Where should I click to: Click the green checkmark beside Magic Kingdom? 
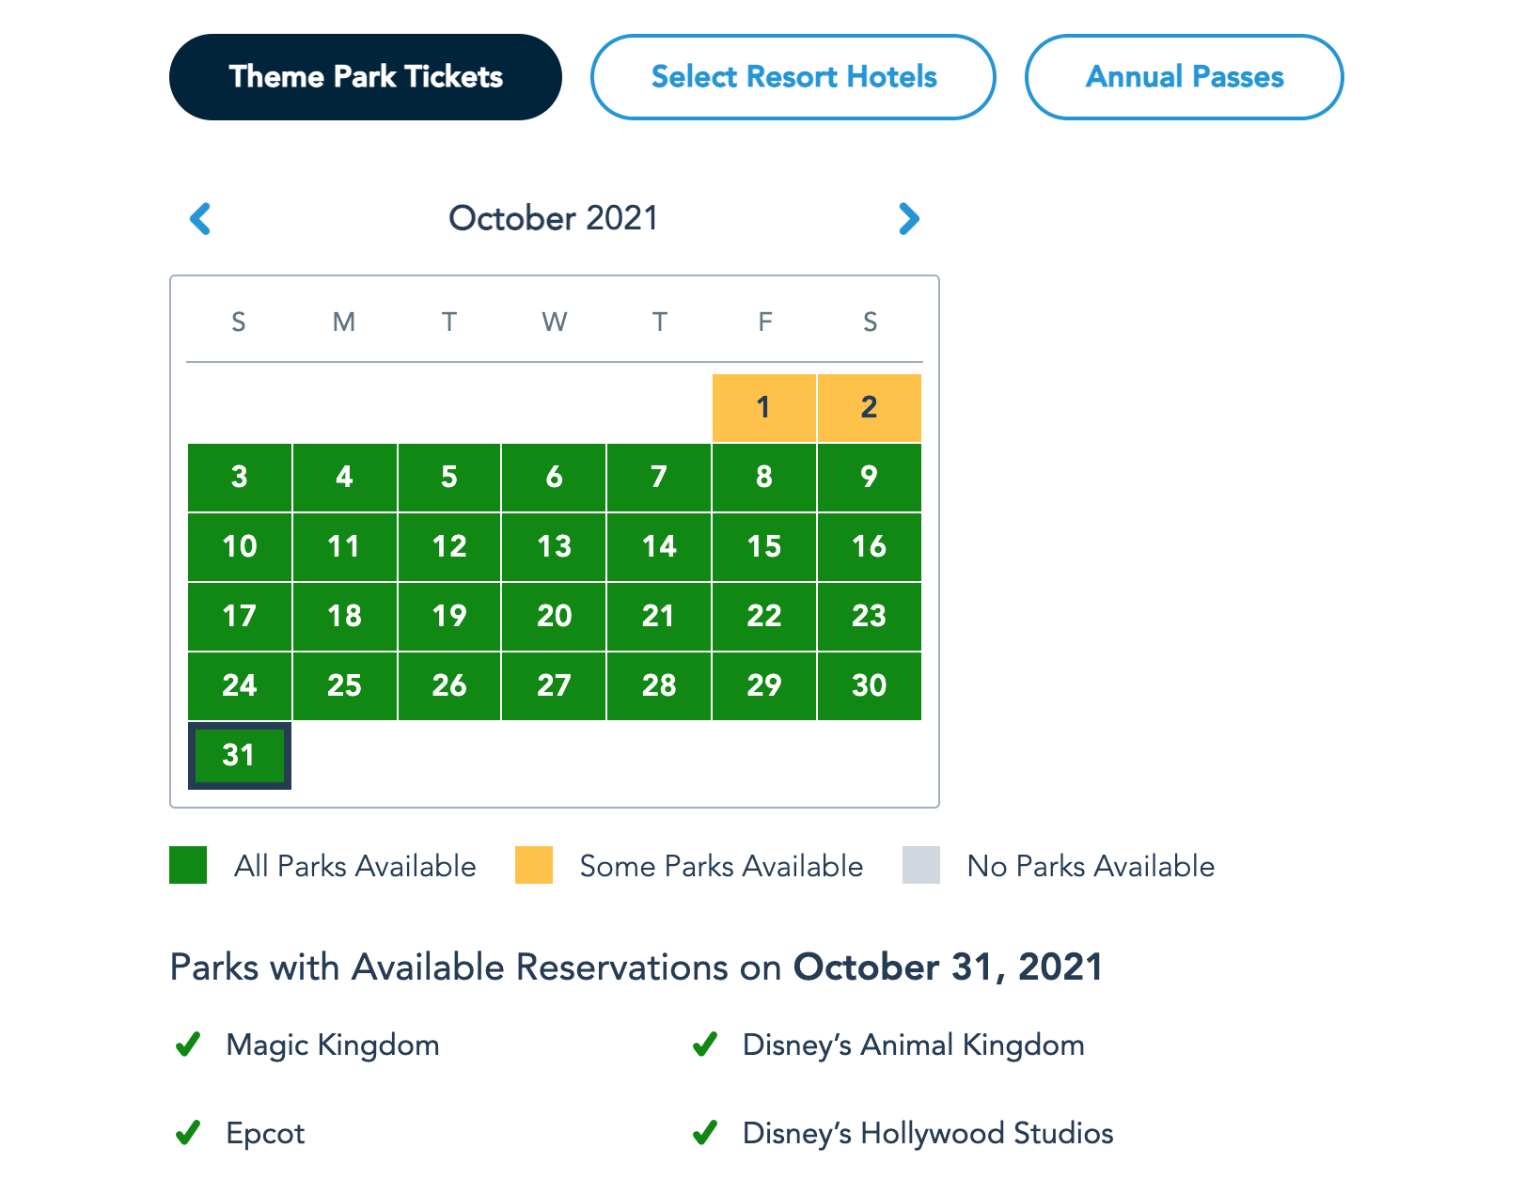click(x=188, y=1045)
